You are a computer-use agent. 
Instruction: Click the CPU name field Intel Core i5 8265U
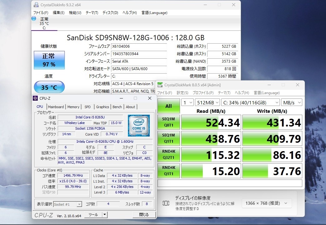coord(90,117)
